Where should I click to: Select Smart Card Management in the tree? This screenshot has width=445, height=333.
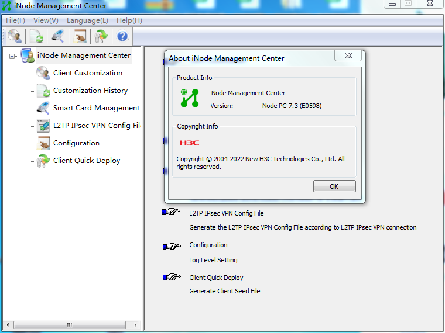click(x=96, y=108)
